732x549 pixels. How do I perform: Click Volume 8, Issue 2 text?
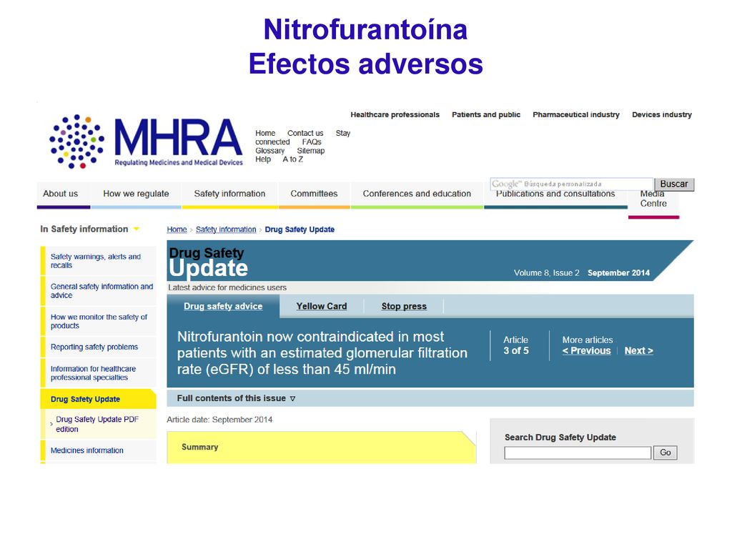(x=547, y=272)
